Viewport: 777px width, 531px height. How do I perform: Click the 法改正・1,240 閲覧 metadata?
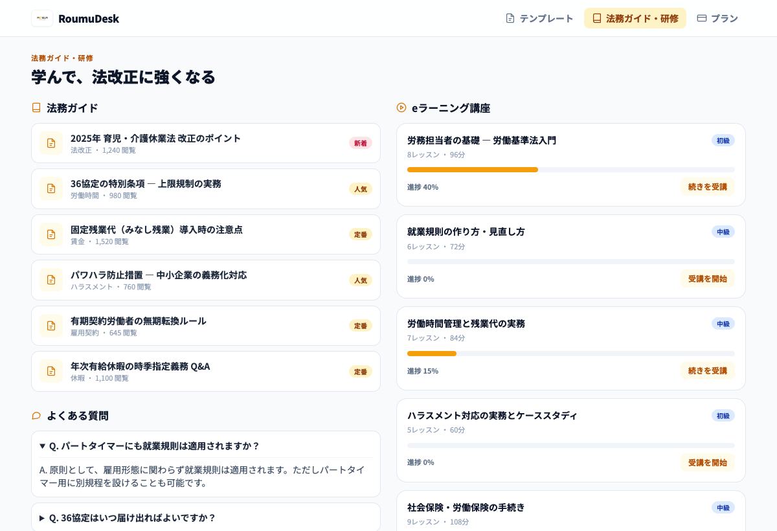tap(103, 150)
